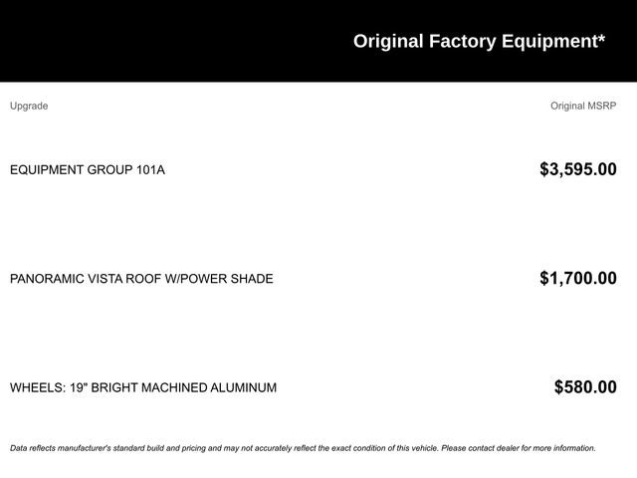This screenshot has width=637, height=478.
Task: Click the data disclaimer footnote text
Action: point(303,448)
